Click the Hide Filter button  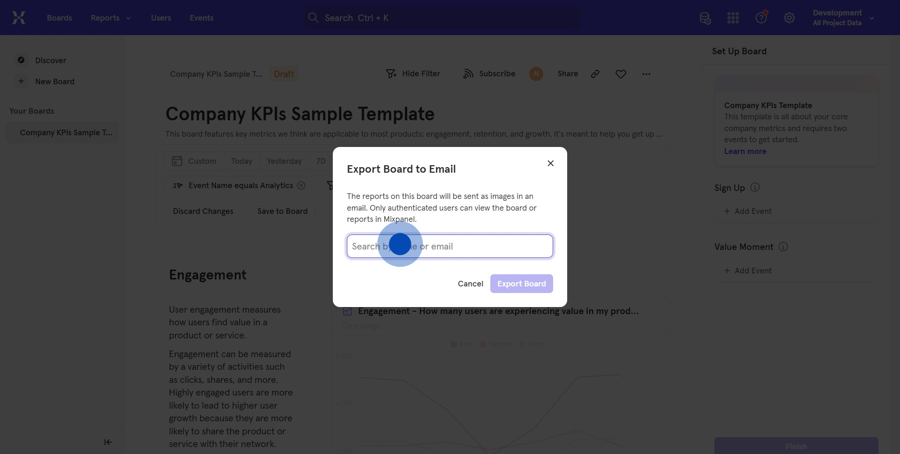[413, 74]
